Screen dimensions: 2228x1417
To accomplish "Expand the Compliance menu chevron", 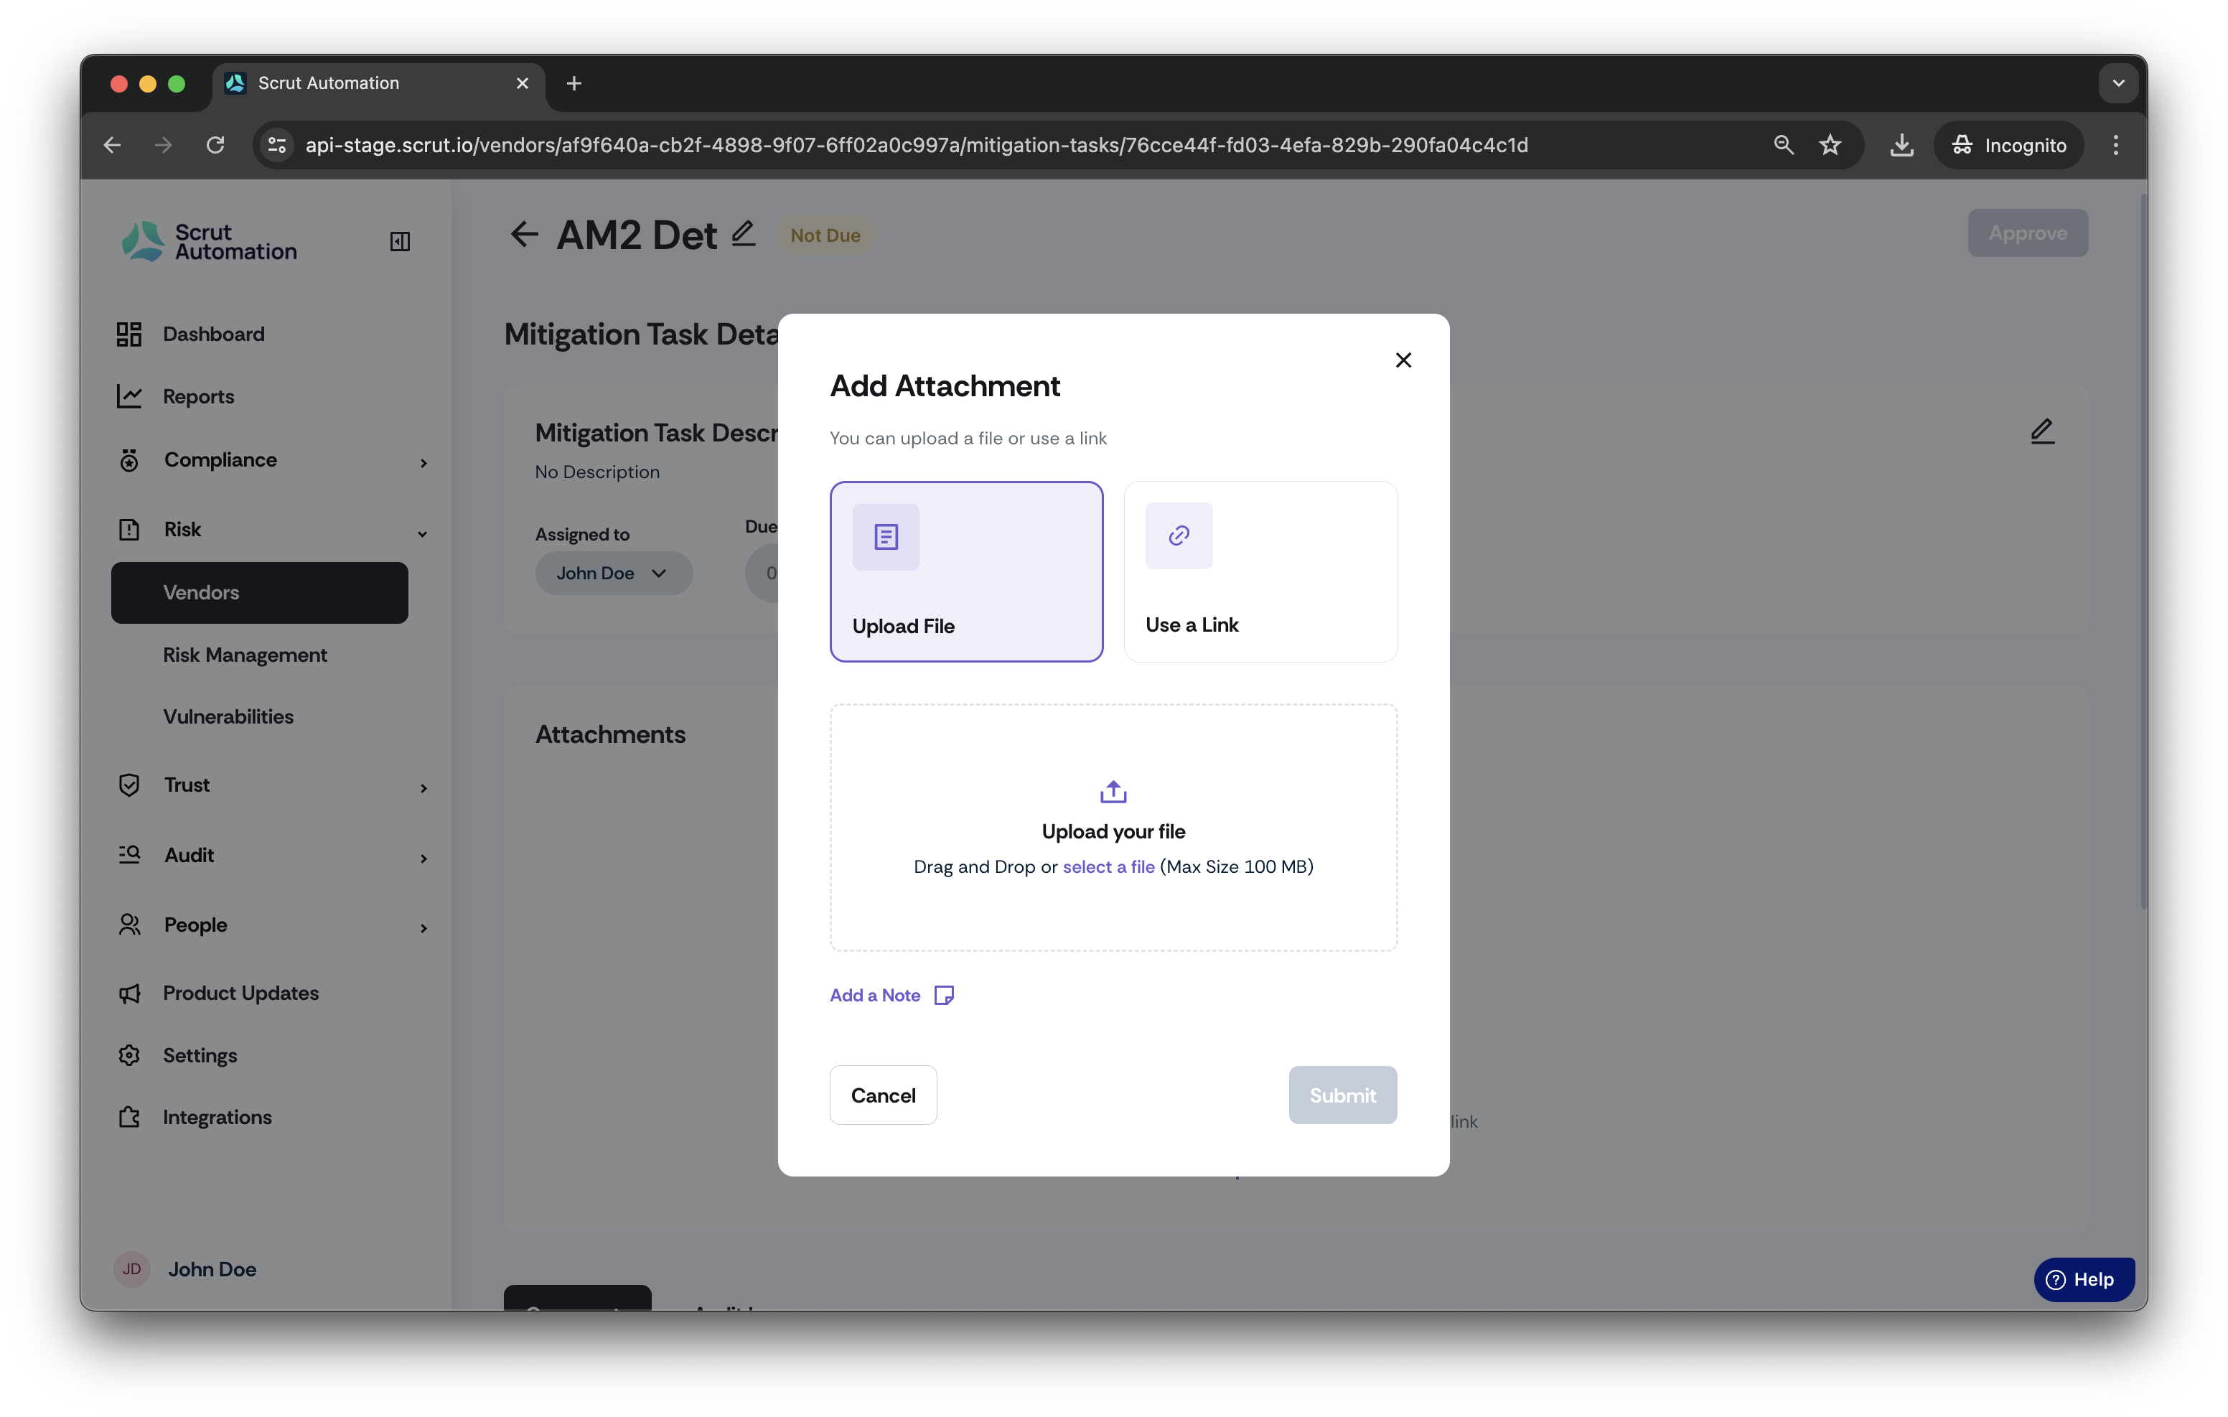I will (x=423, y=462).
